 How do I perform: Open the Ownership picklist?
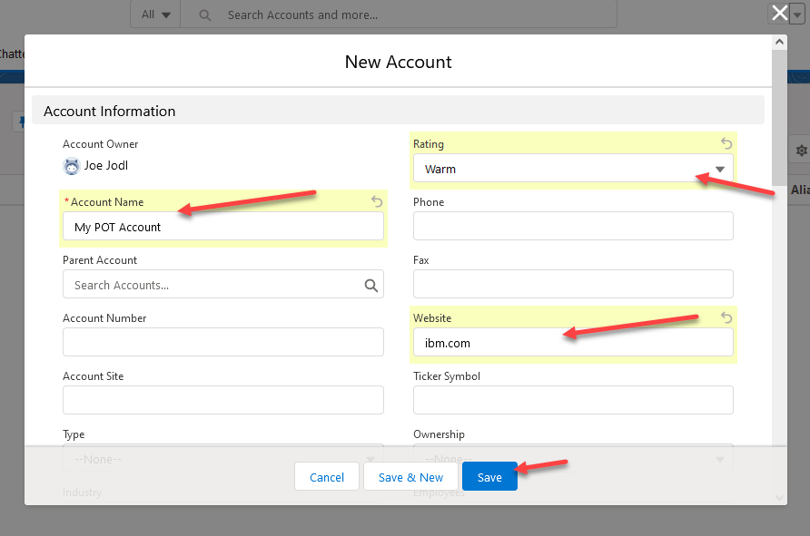click(572, 459)
